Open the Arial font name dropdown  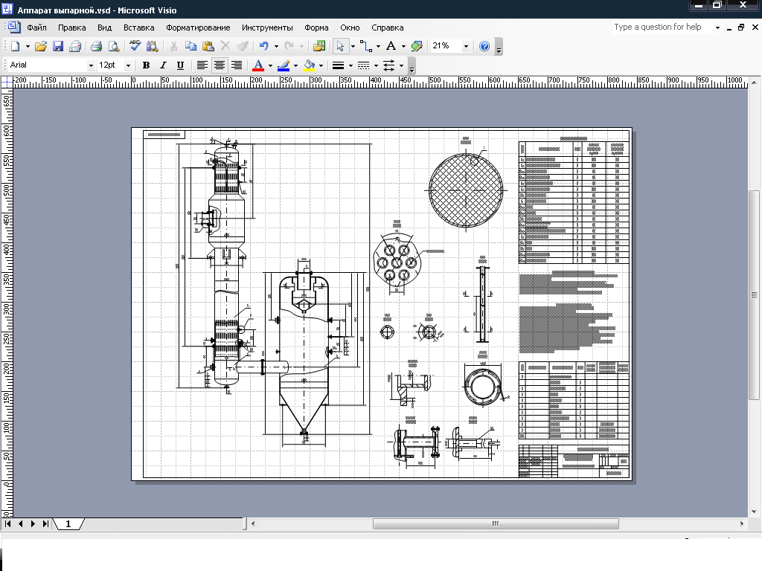pos(91,65)
